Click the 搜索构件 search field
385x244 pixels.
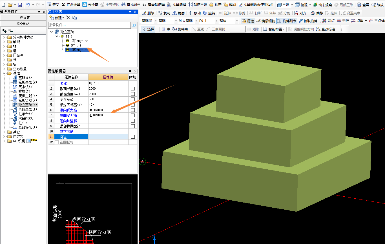pos(90,25)
